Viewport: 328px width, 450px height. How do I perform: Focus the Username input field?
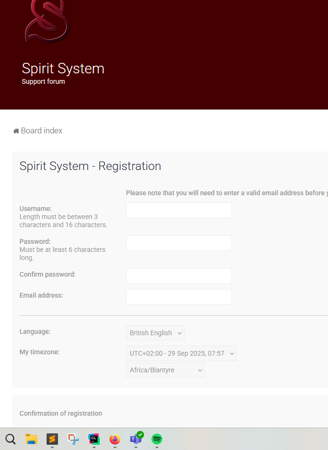179,210
